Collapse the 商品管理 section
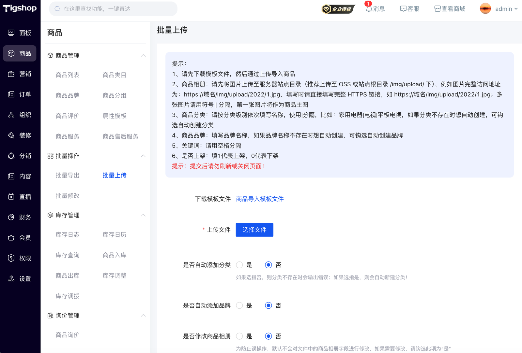 tap(143, 56)
